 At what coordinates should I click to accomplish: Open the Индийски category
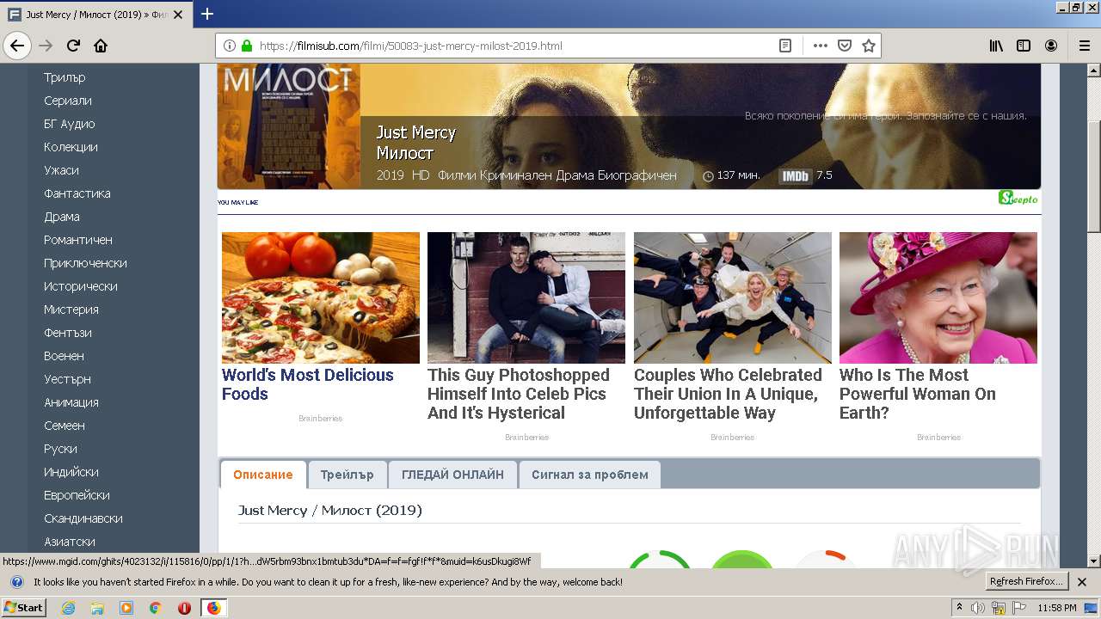(71, 472)
